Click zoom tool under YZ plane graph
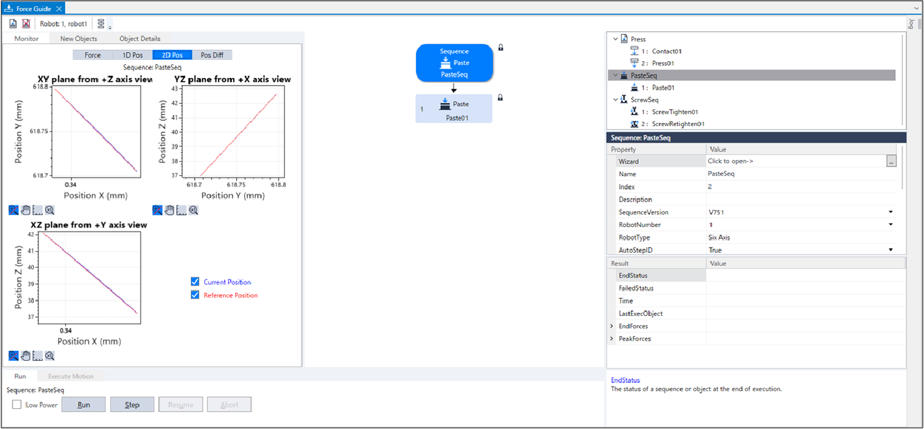 point(158,210)
